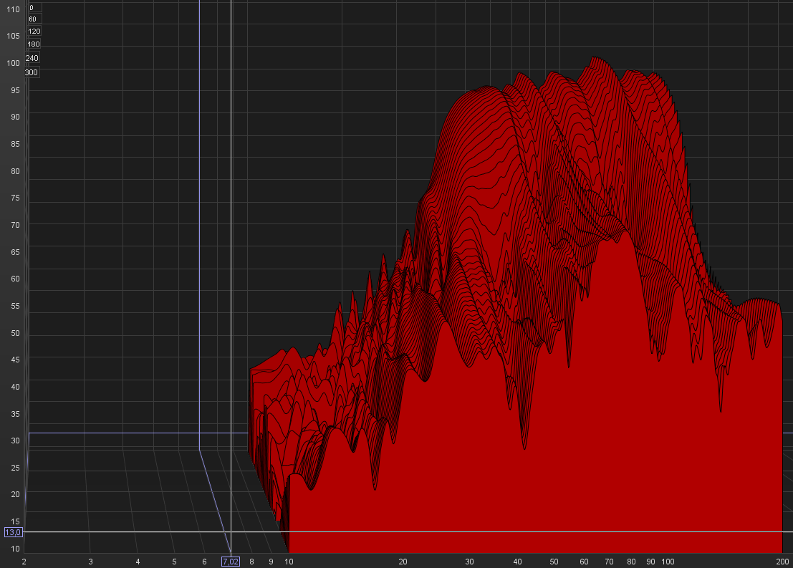Click the 100 label on the vertical axis

(x=13, y=63)
